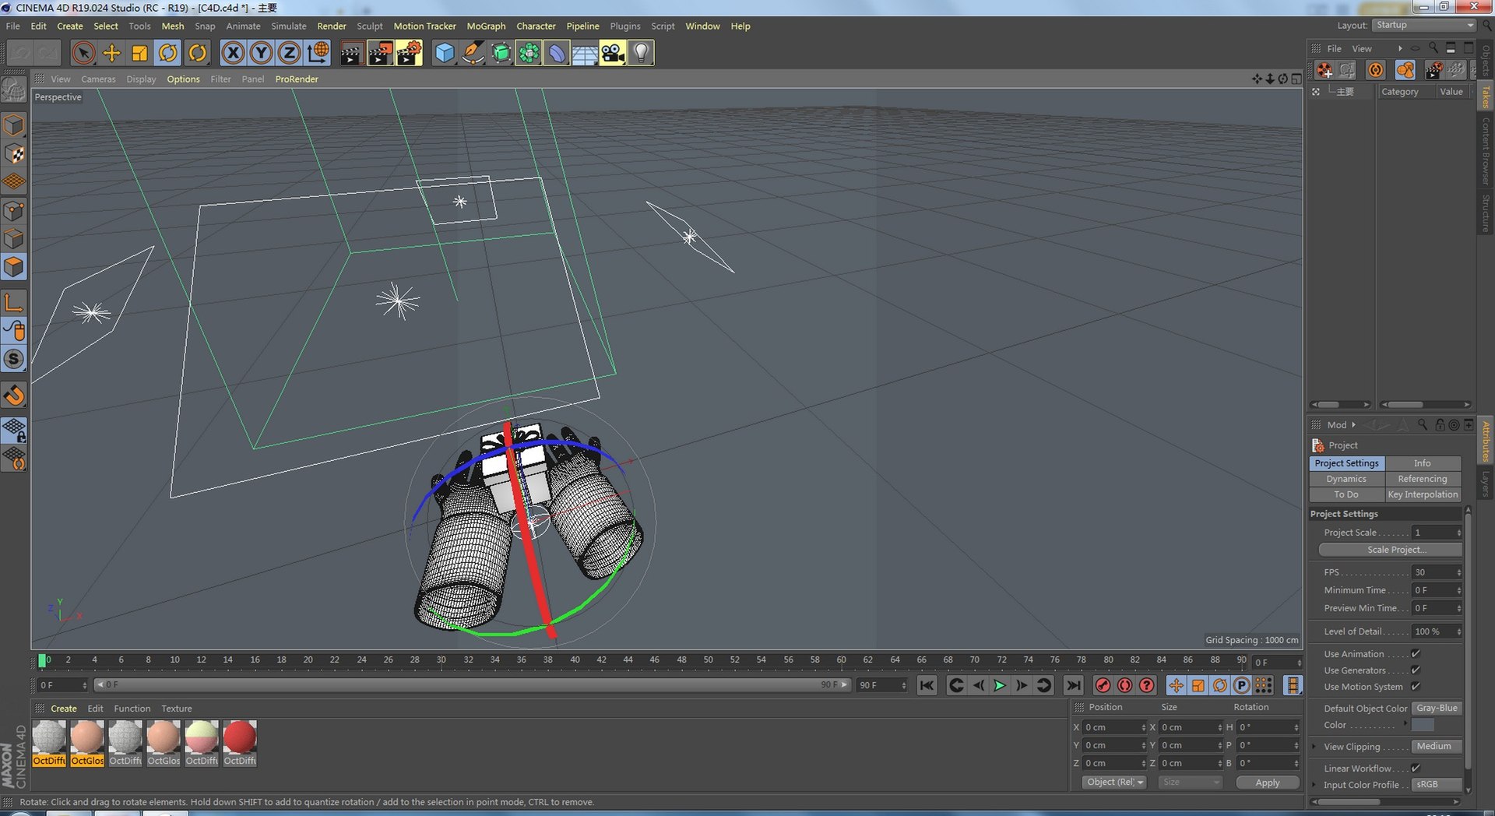The image size is (1495, 816).
Task: Add a Cube primitive object
Action: [445, 53]
